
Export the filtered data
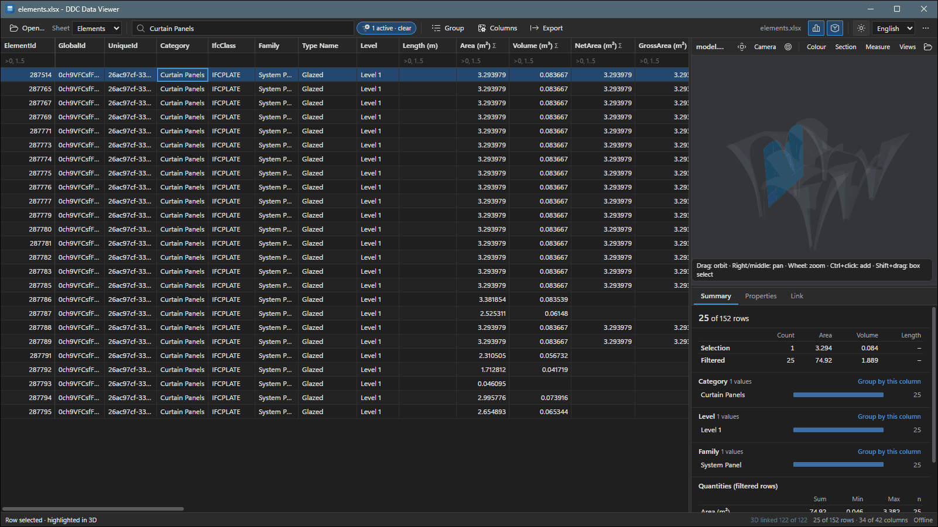(546, 28)
